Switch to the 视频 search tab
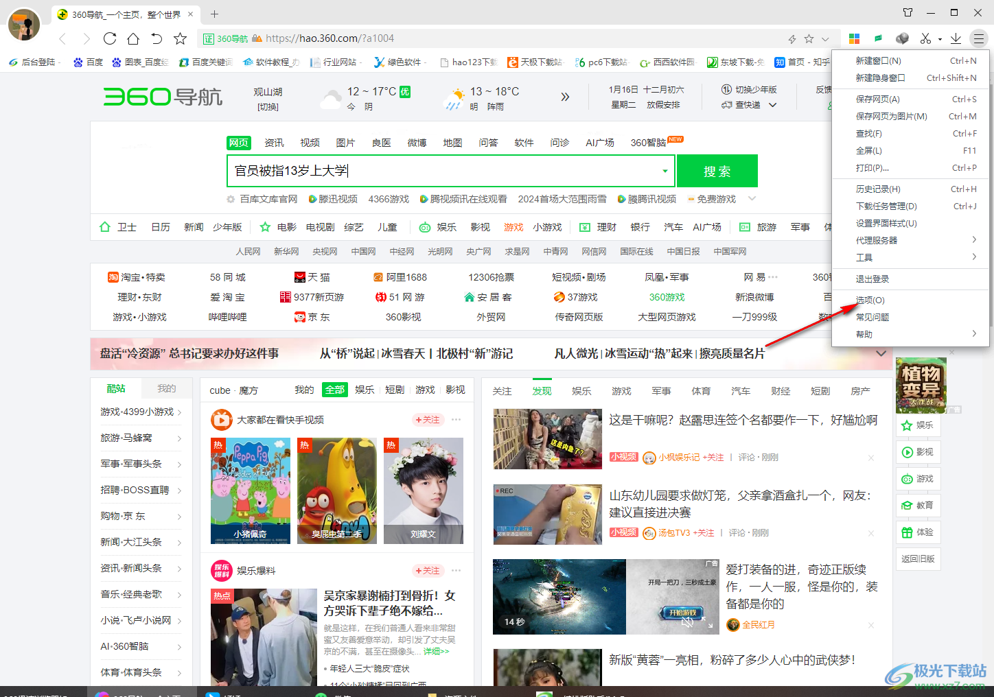 tap(310, 143)
